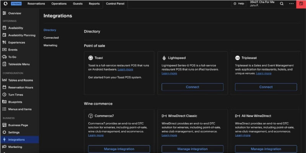The width and height of the screenshot is (306, 153).
Task: Click the Business Page storefront icon
Action: click(x=4, y=125)
